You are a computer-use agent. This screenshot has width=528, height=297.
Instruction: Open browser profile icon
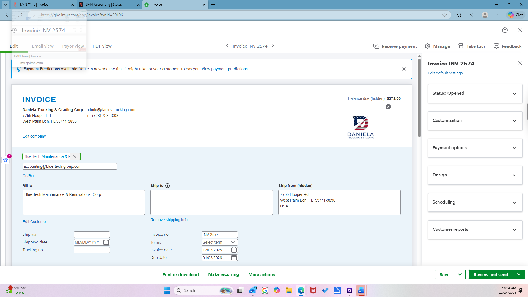[485, 15]
